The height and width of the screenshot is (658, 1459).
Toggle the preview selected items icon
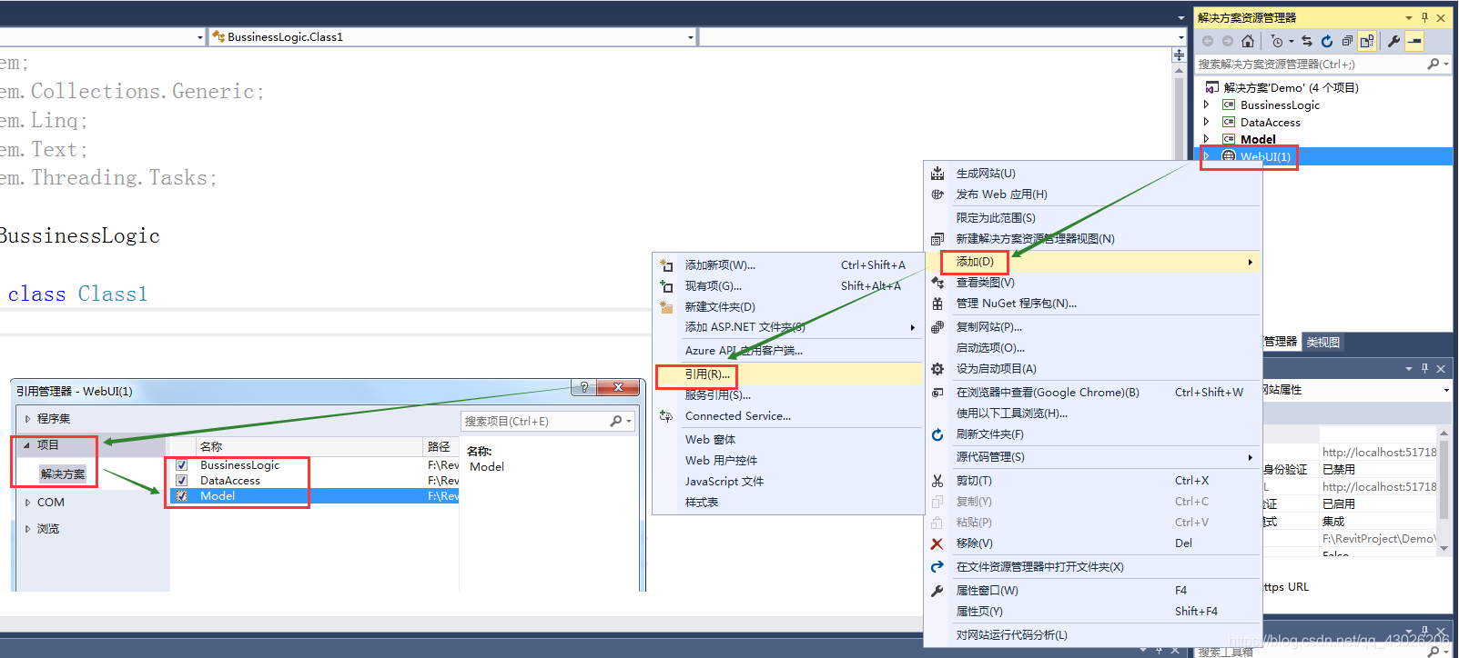pos(1414,41)
